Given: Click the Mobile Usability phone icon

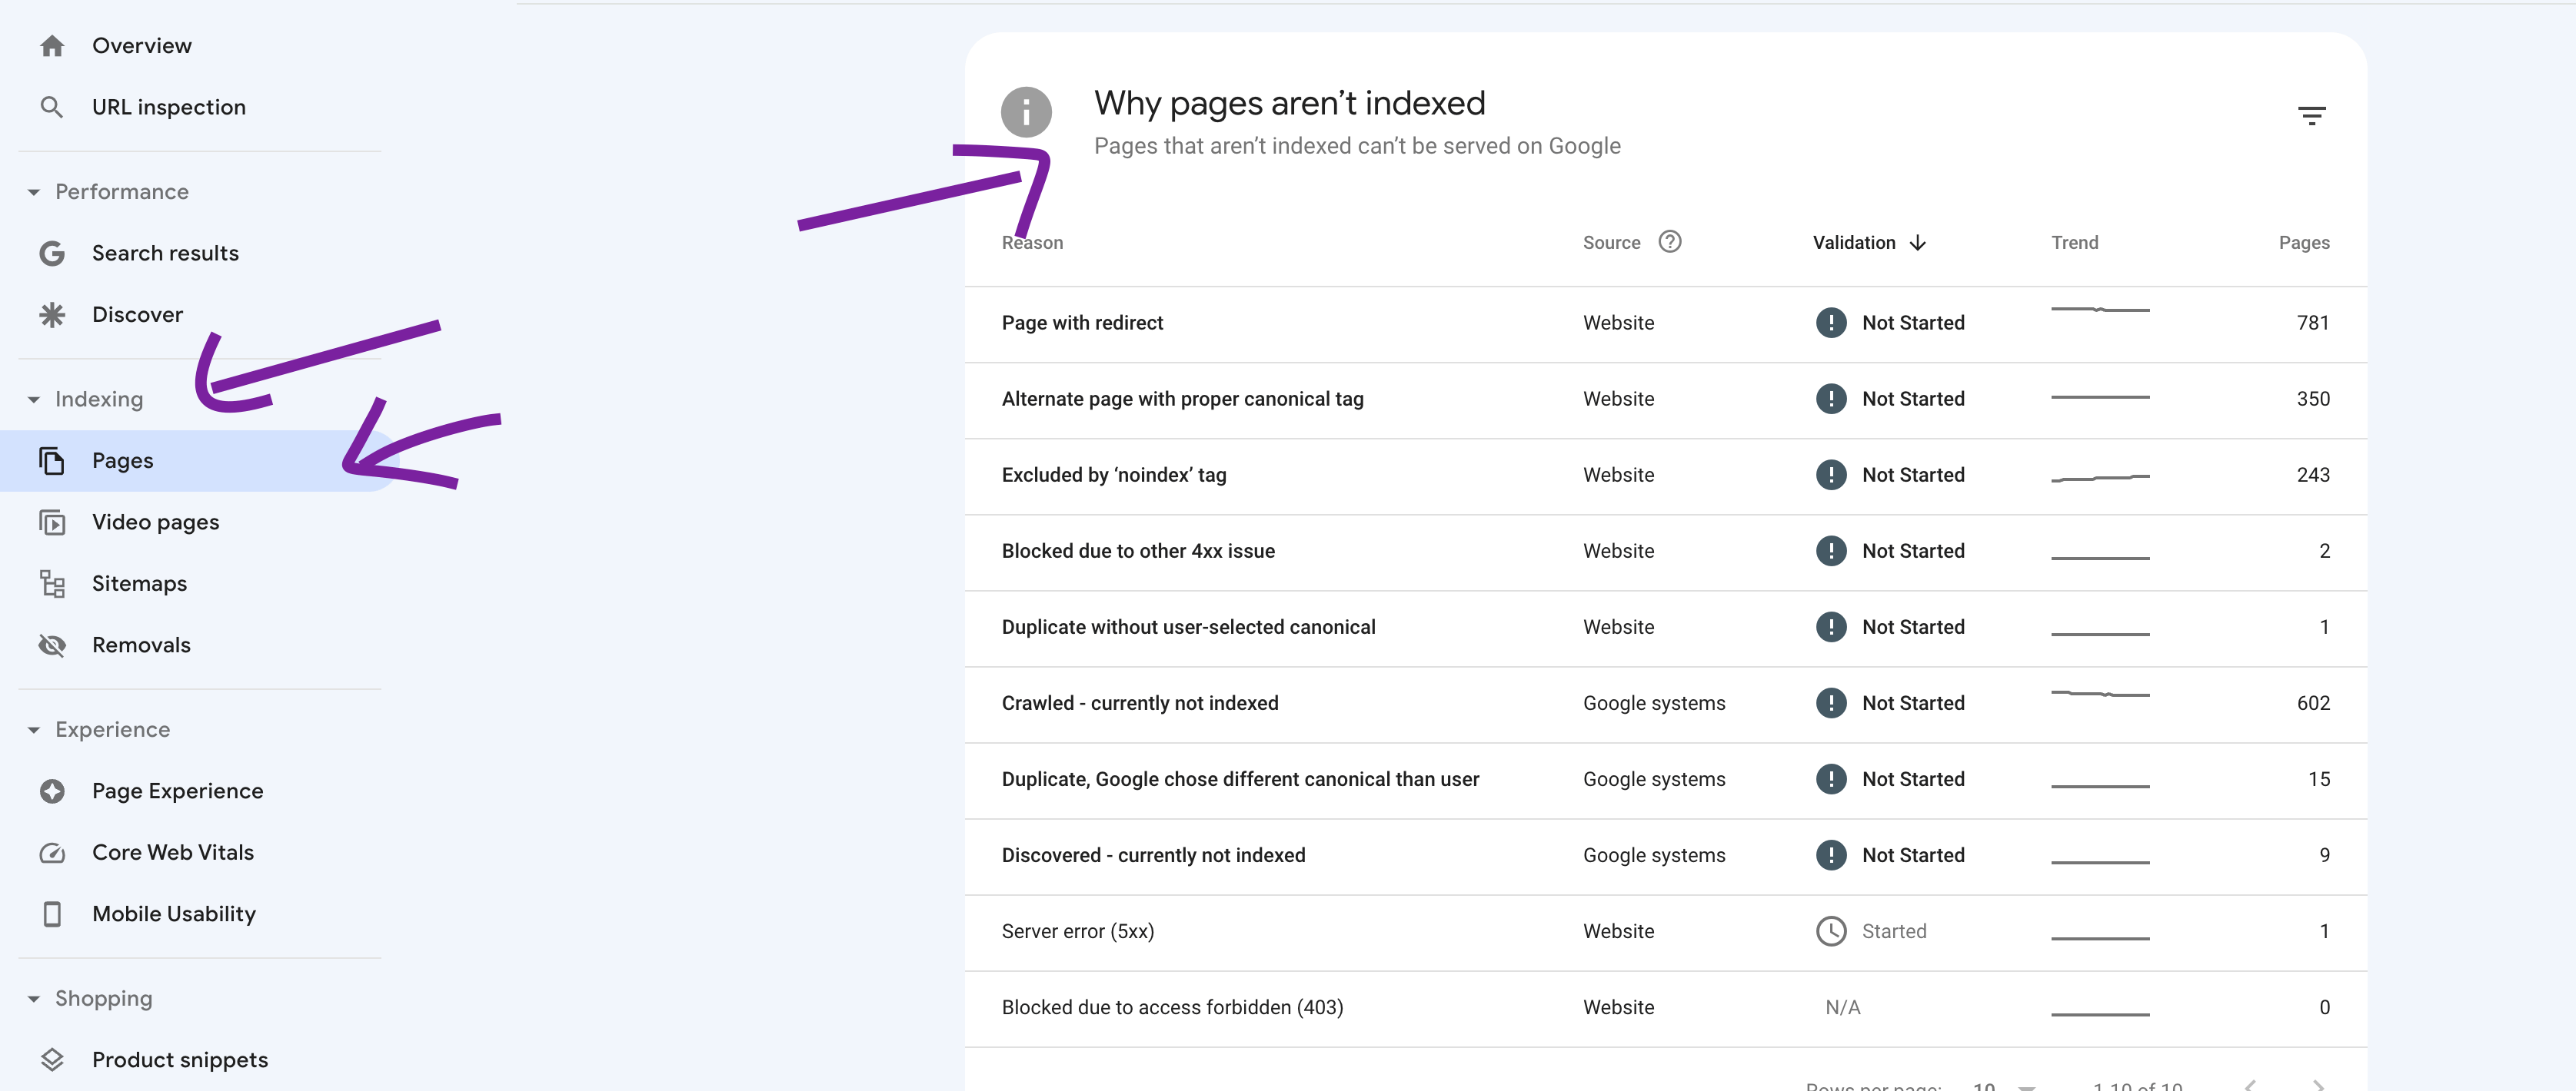Looking at the screenshot, I should (x=52, y=914).
